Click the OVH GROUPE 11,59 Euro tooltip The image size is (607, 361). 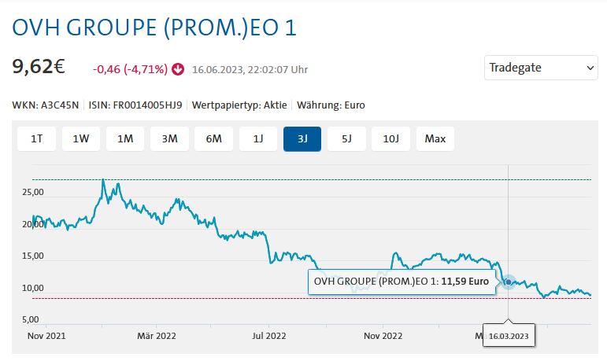tap(402, 282)
